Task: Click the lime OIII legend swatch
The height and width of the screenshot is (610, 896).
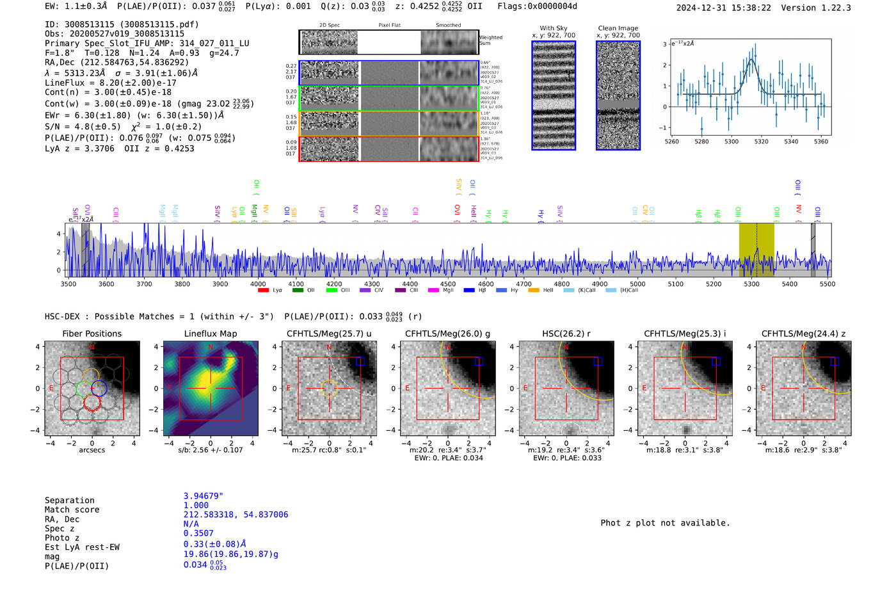Action: [x=332, y=291]
